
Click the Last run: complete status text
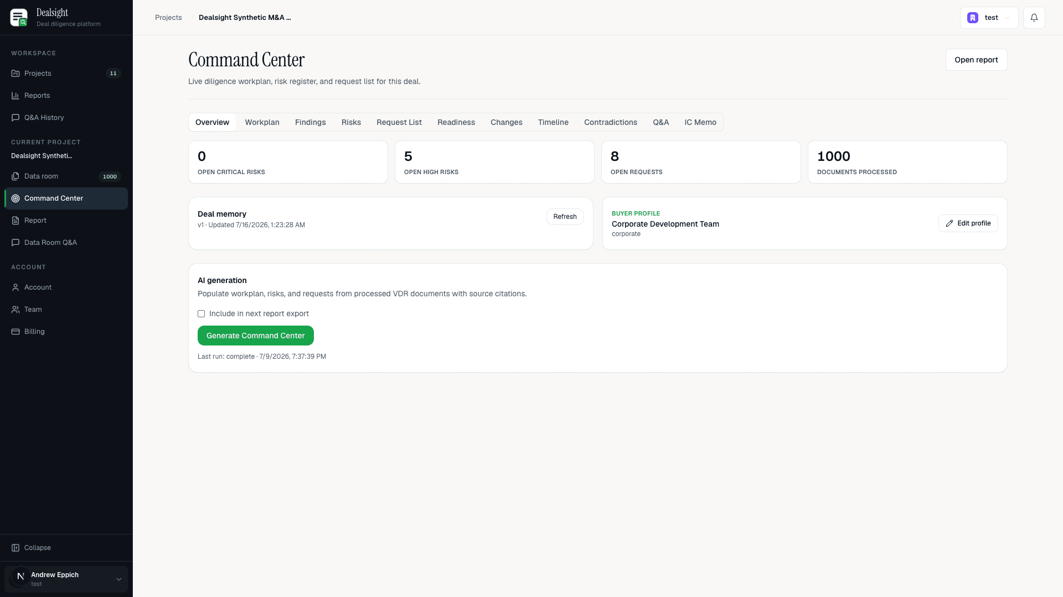262,357
